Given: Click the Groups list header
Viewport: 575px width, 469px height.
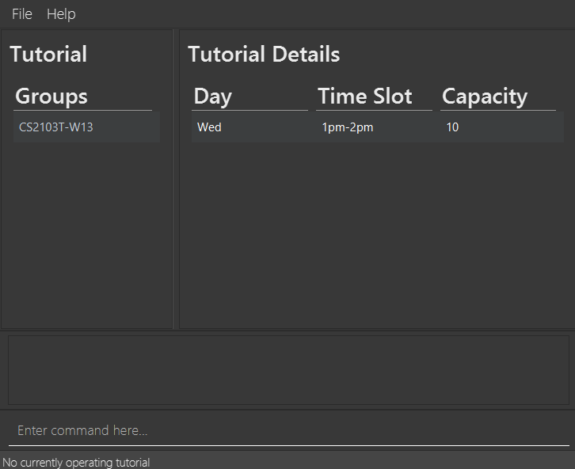Looking at the screenshot, I should coord(51,96).
